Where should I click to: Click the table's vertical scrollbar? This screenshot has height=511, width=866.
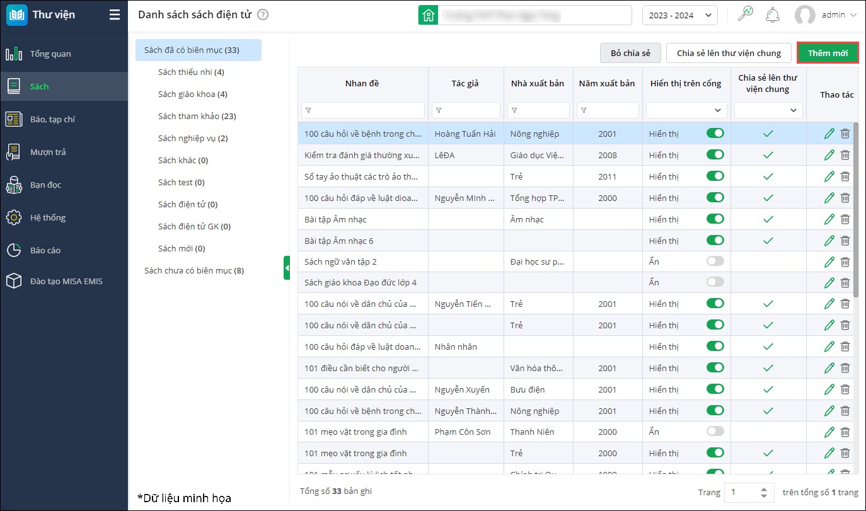[x=855, y=208]
